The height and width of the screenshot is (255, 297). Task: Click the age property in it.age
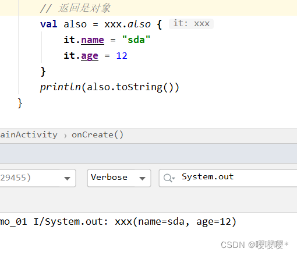pyautogui.click(x=90, y=56)
